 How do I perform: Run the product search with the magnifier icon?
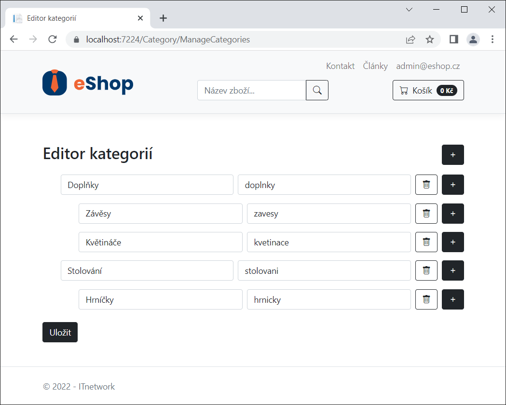click(x=317, y=90)
